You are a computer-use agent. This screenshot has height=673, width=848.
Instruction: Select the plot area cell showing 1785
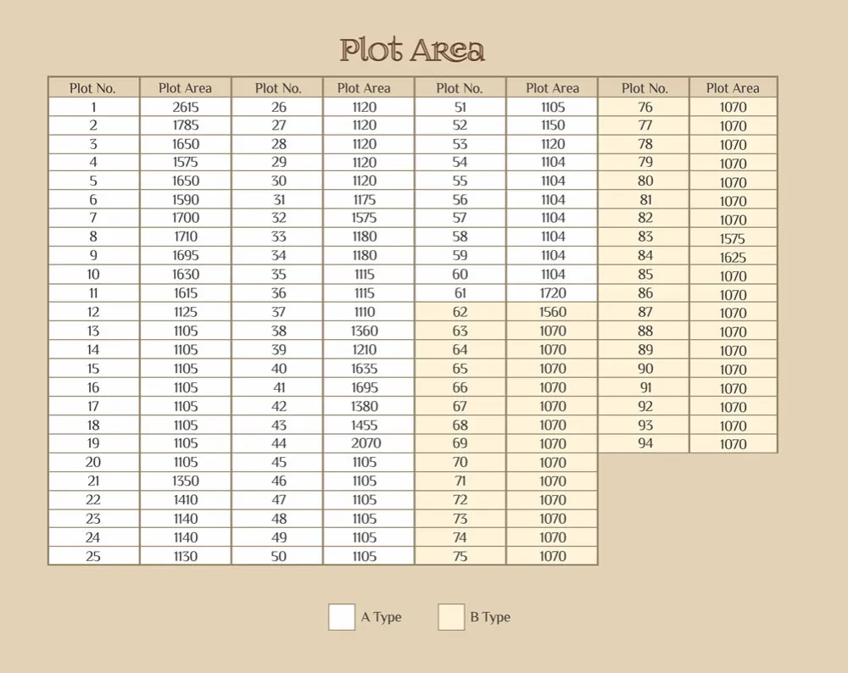(x=185, y=125)
